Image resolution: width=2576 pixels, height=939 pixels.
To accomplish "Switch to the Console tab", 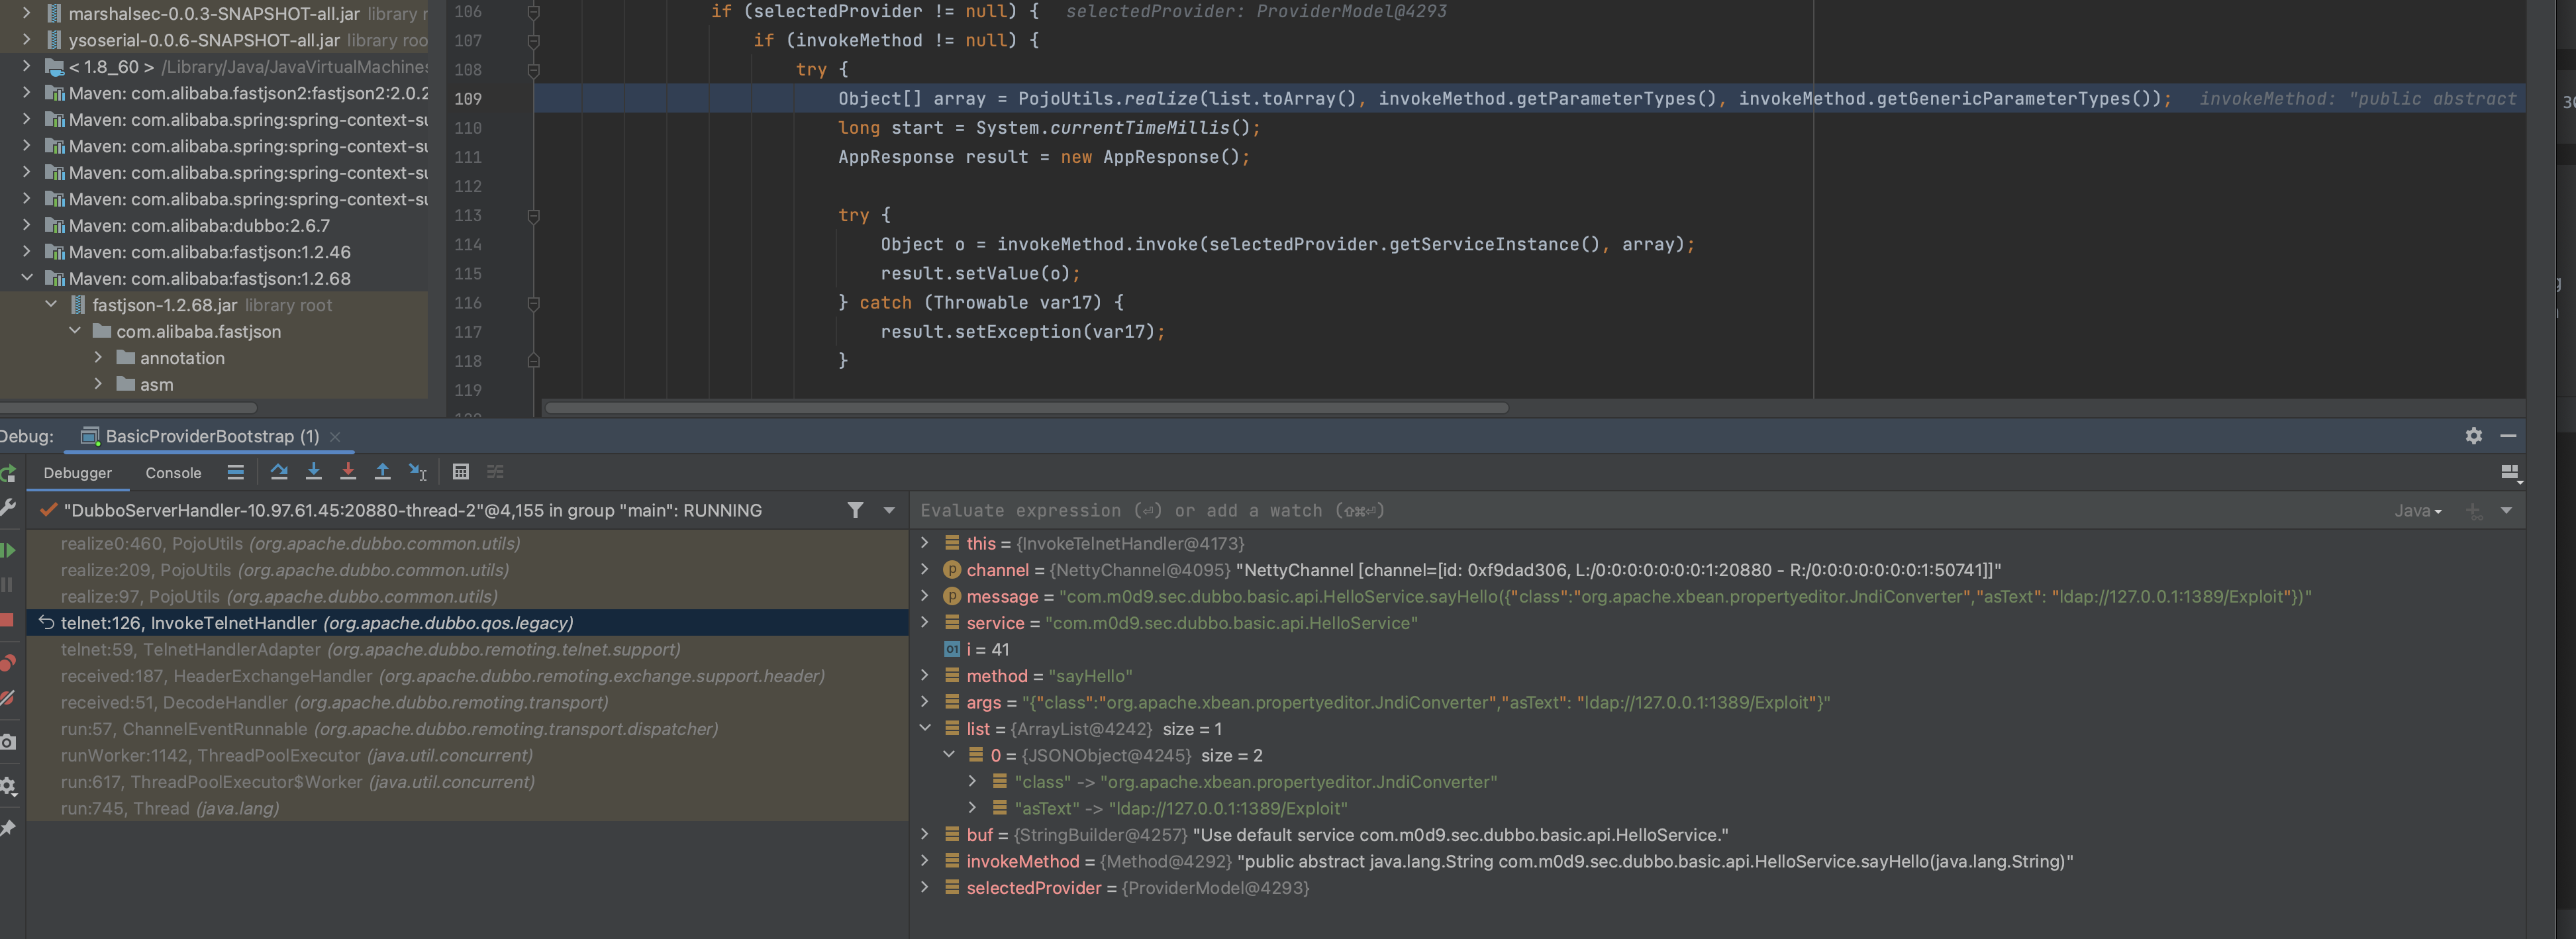I will [x=174, y=473].
